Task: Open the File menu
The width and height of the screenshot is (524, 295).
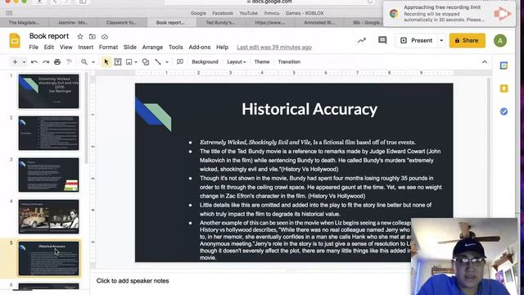Action: (34, 48)
